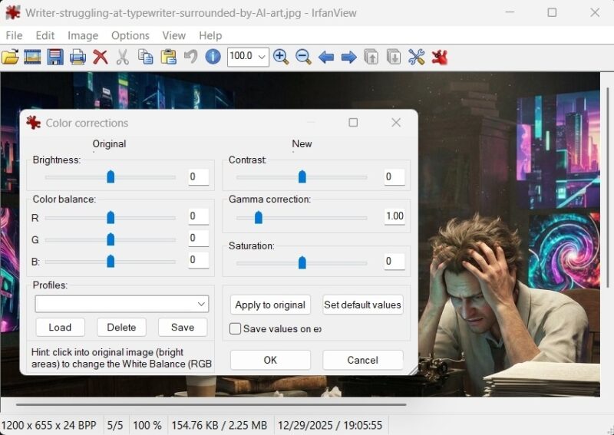
Task: Click the Green color balance slider handle
Action: click(x=111, y=239)
